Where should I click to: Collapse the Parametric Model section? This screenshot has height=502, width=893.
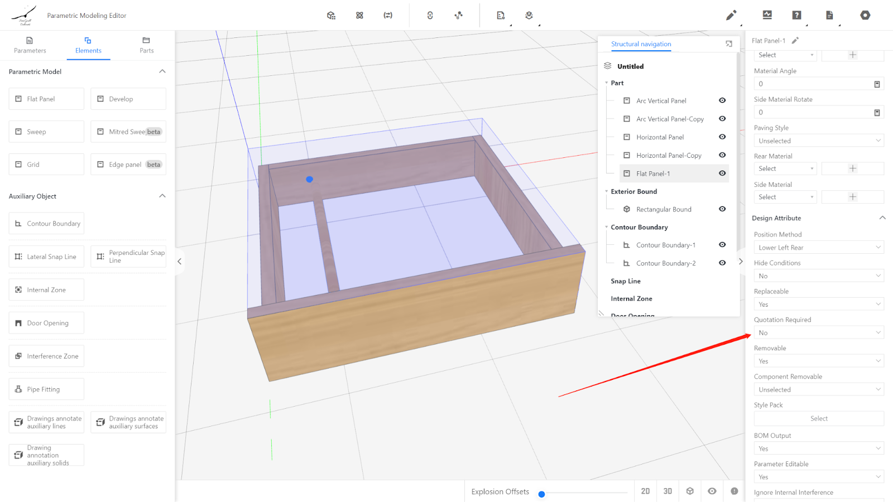pos(162,71)
